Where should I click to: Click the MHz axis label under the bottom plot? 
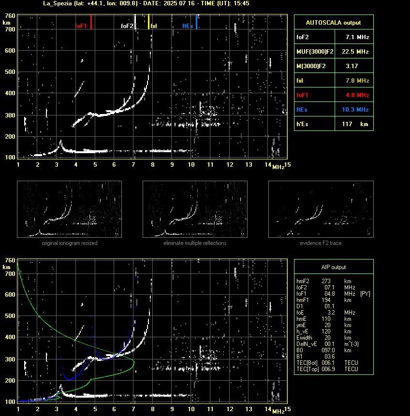(x=278, y=412)
